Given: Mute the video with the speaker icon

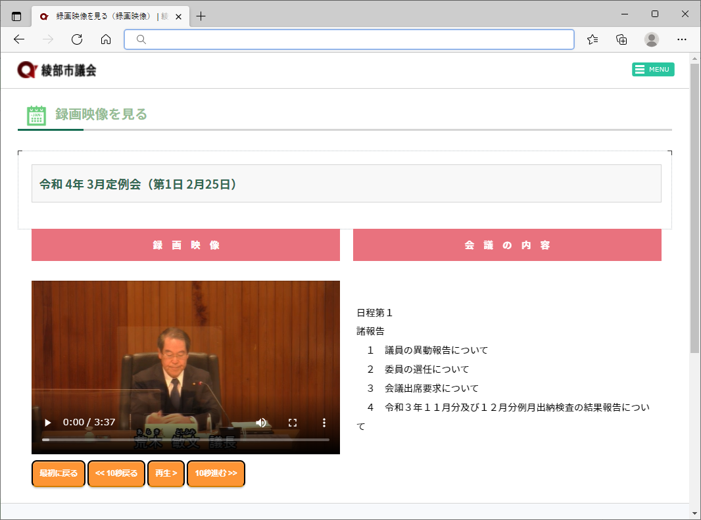Looking at the screenshot, I should pos(261,423).
